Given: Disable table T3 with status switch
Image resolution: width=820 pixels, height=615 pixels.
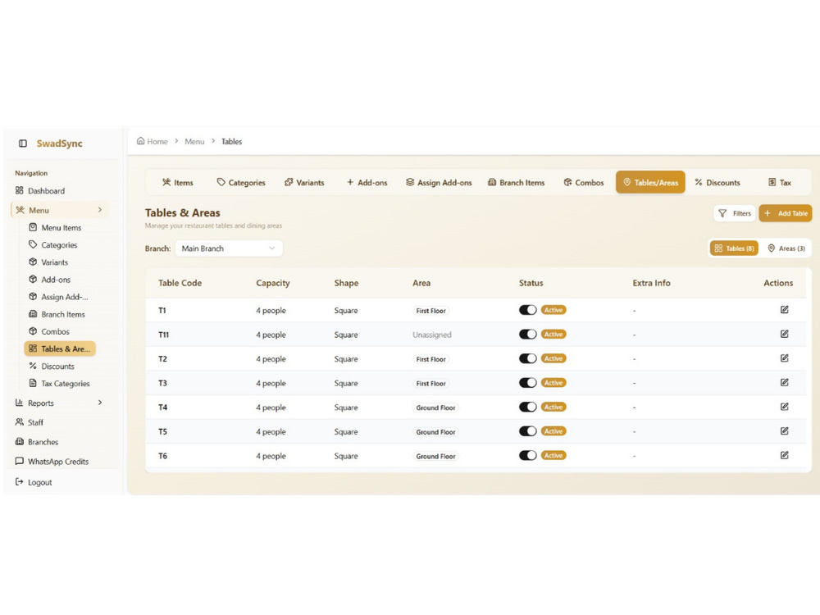Looking at the screenshot, I should click(527, 383).
